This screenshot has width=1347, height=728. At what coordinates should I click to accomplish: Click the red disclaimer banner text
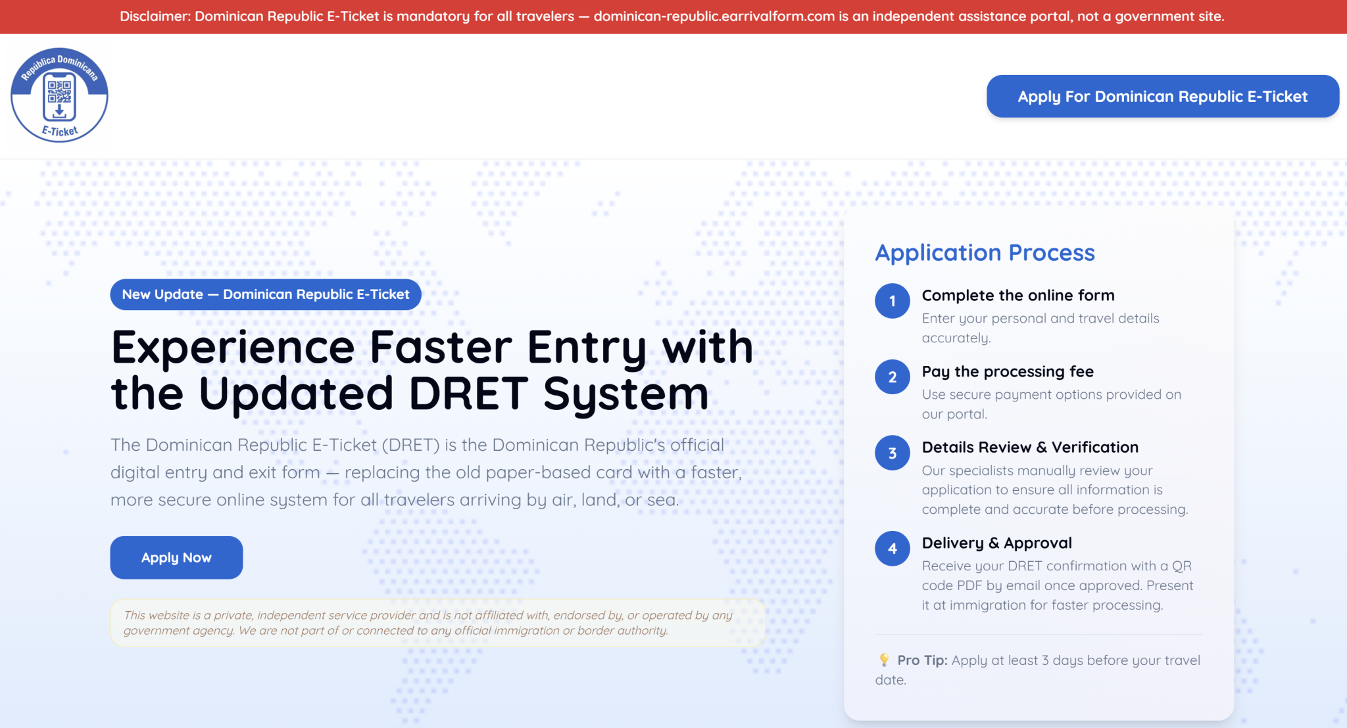click(672, 16)
